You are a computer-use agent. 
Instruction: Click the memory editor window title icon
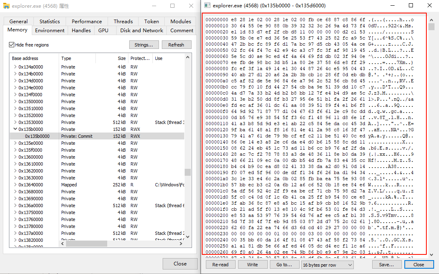pyautogui.click(x=207, y=5)
